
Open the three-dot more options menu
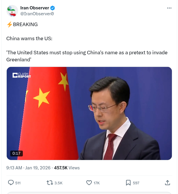[169, 8]
